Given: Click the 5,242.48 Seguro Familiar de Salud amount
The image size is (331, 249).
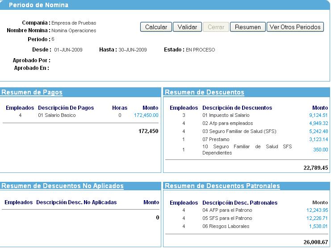Looking at the screenshot, I should 318,131.
